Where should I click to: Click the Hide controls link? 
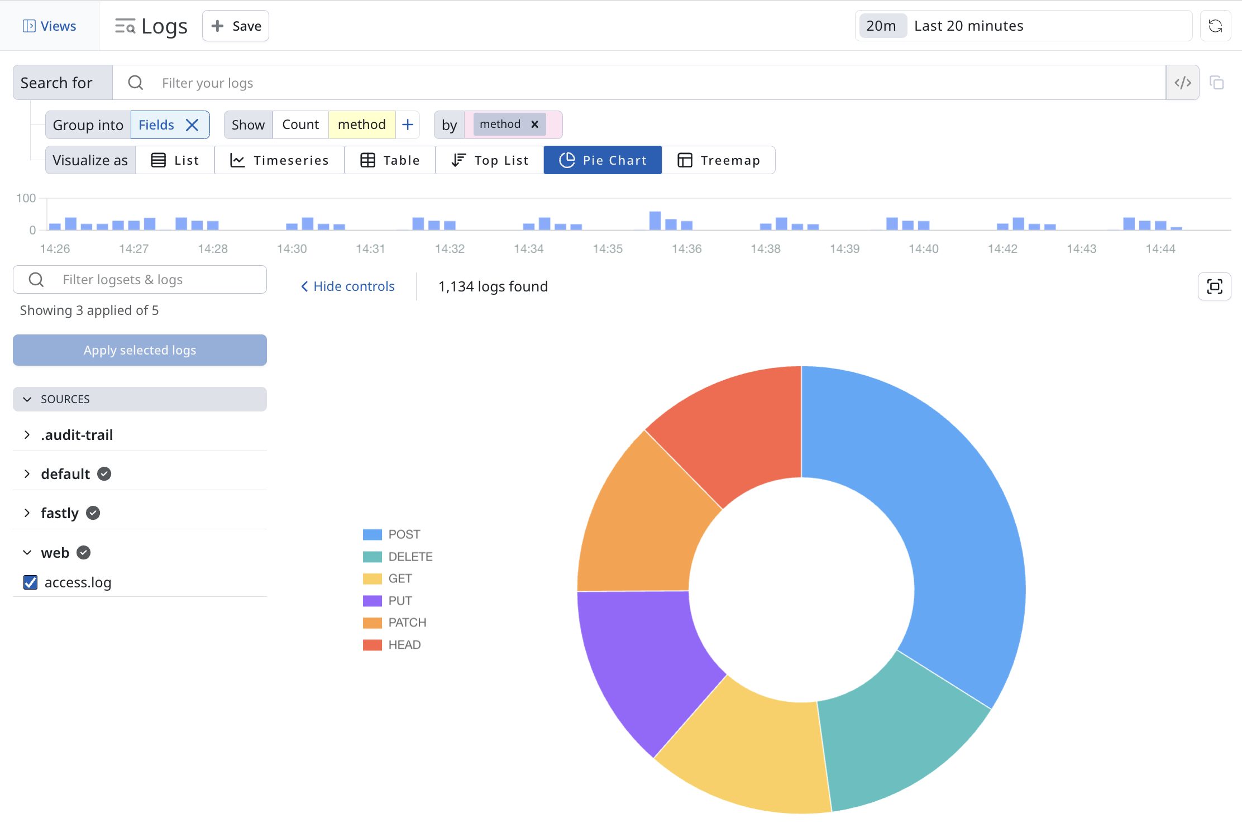pyautogui.click(x=348, y=286)
